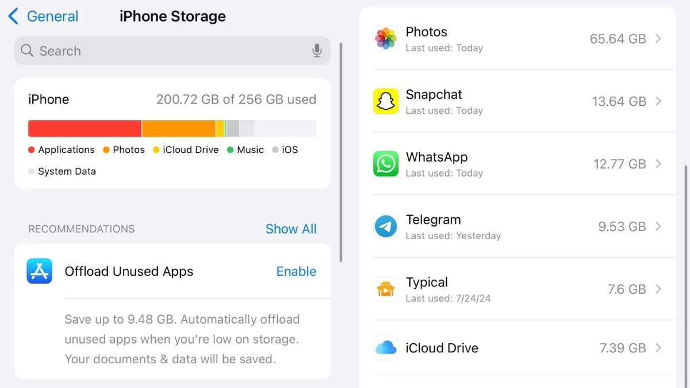Open Telegram storage info via its icon
Screen dimensions: 690x388
click(385, 226)
